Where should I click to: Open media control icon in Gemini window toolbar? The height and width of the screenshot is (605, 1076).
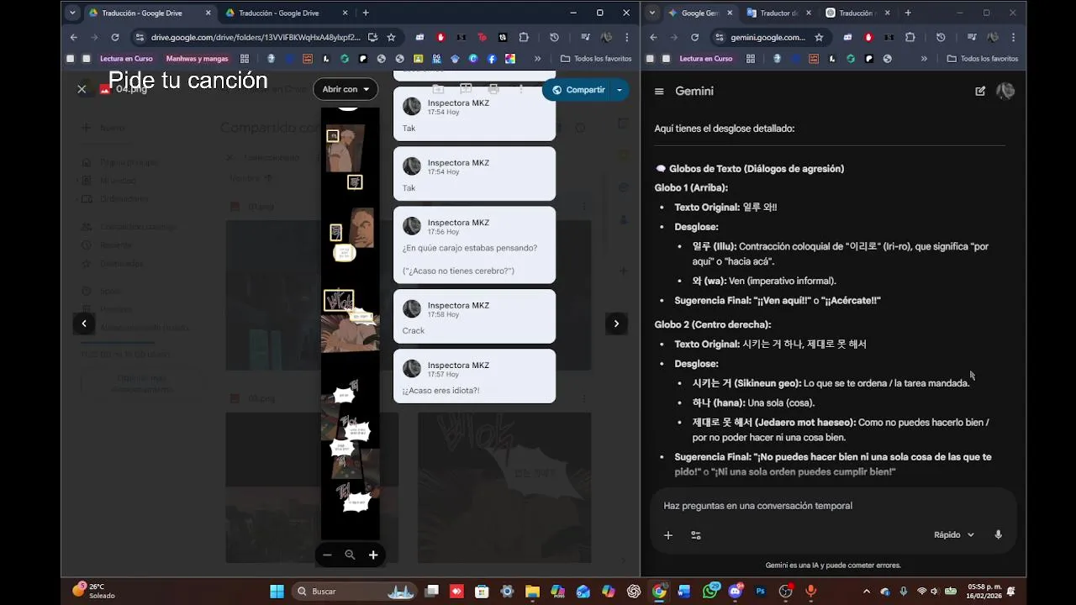point(972,37)
